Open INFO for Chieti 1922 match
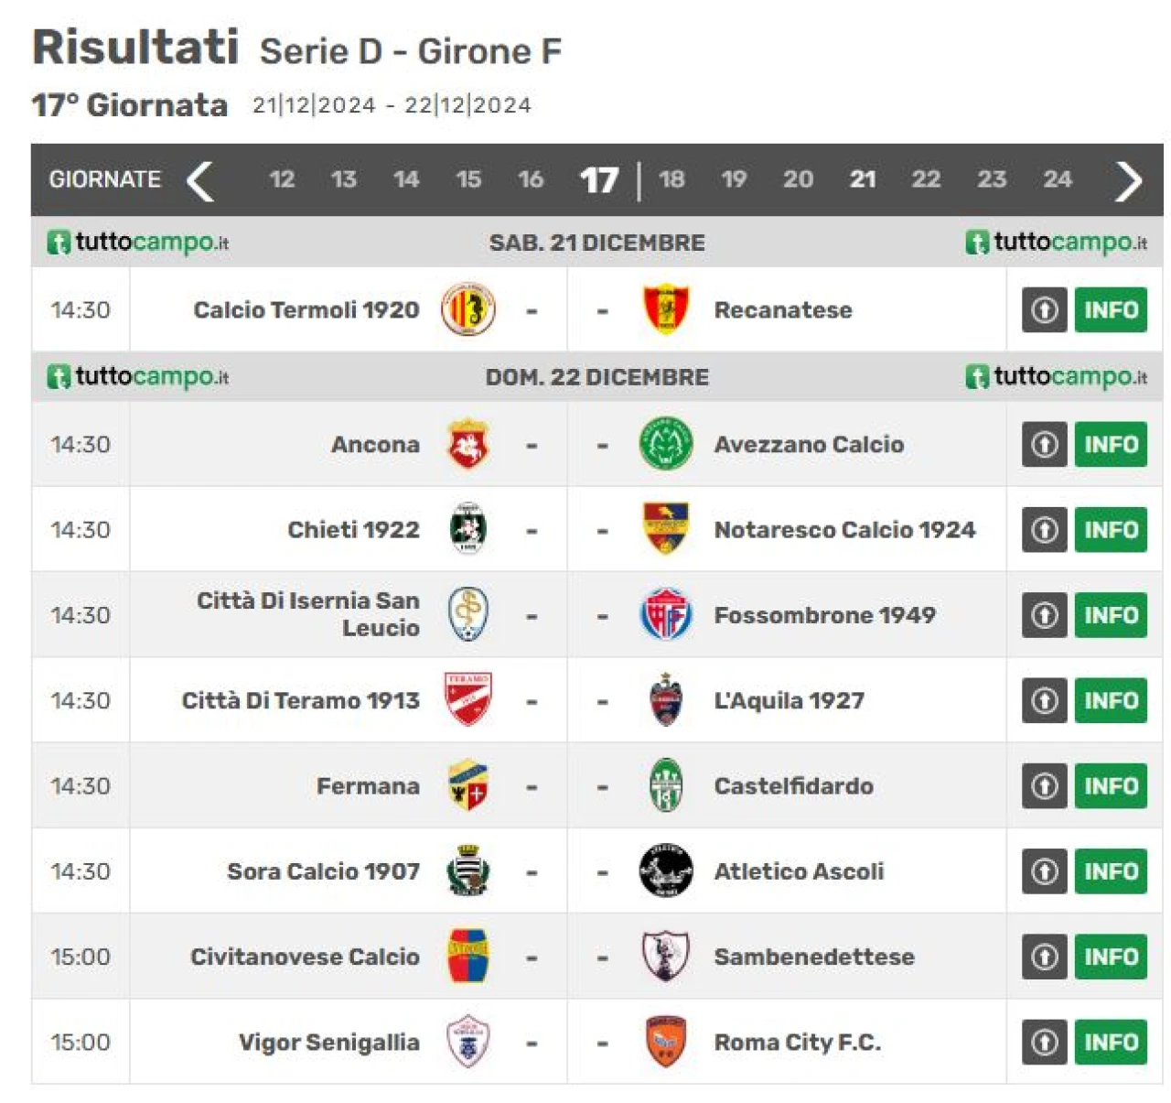This screenshot has width=1171, height=1103. click(x=1111, y=530)
